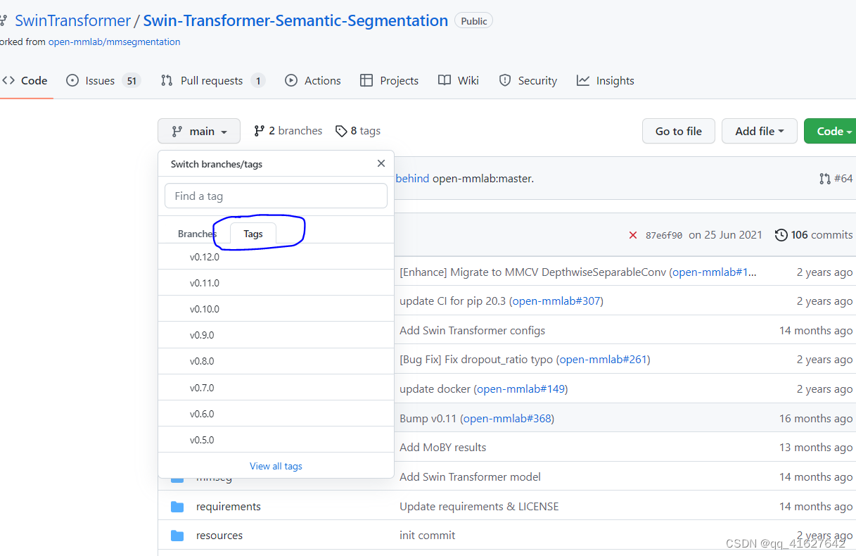Click the View all tags link
Viewport: 856px width, 556px height.
point(276,465)
